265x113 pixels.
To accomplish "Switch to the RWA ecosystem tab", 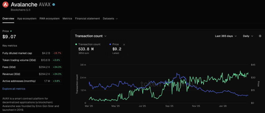I will 49,19.
